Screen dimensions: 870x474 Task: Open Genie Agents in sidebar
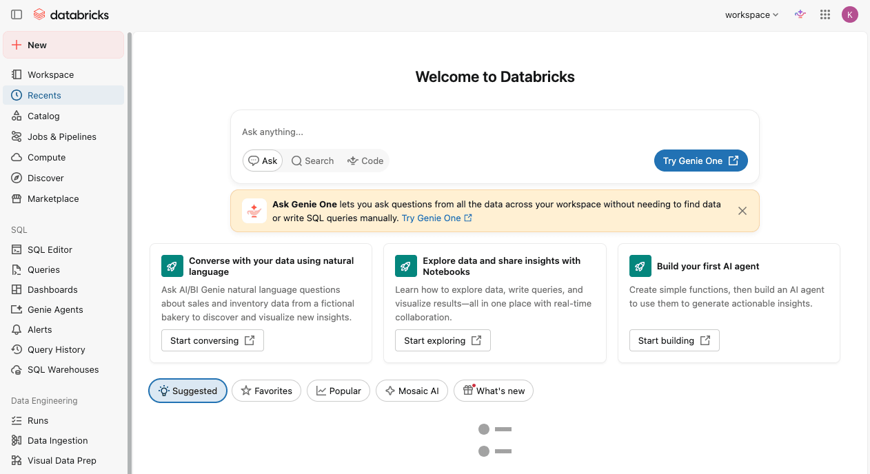point(63,309)
